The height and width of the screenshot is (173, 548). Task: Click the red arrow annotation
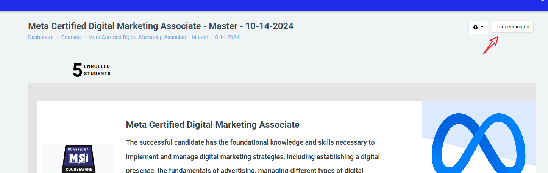(x=490, y=45)
